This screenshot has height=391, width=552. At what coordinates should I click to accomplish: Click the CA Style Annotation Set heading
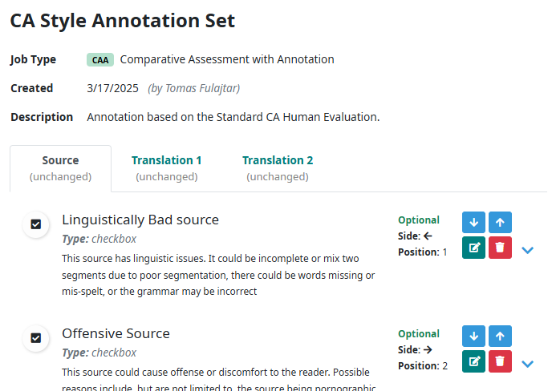(123, 20)
